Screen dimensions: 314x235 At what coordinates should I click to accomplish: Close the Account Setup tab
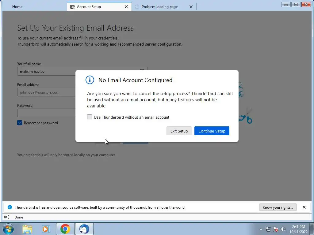[x=126, y=7]
